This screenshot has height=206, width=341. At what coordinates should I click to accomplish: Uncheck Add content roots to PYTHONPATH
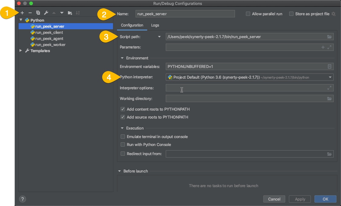[123, 109]
